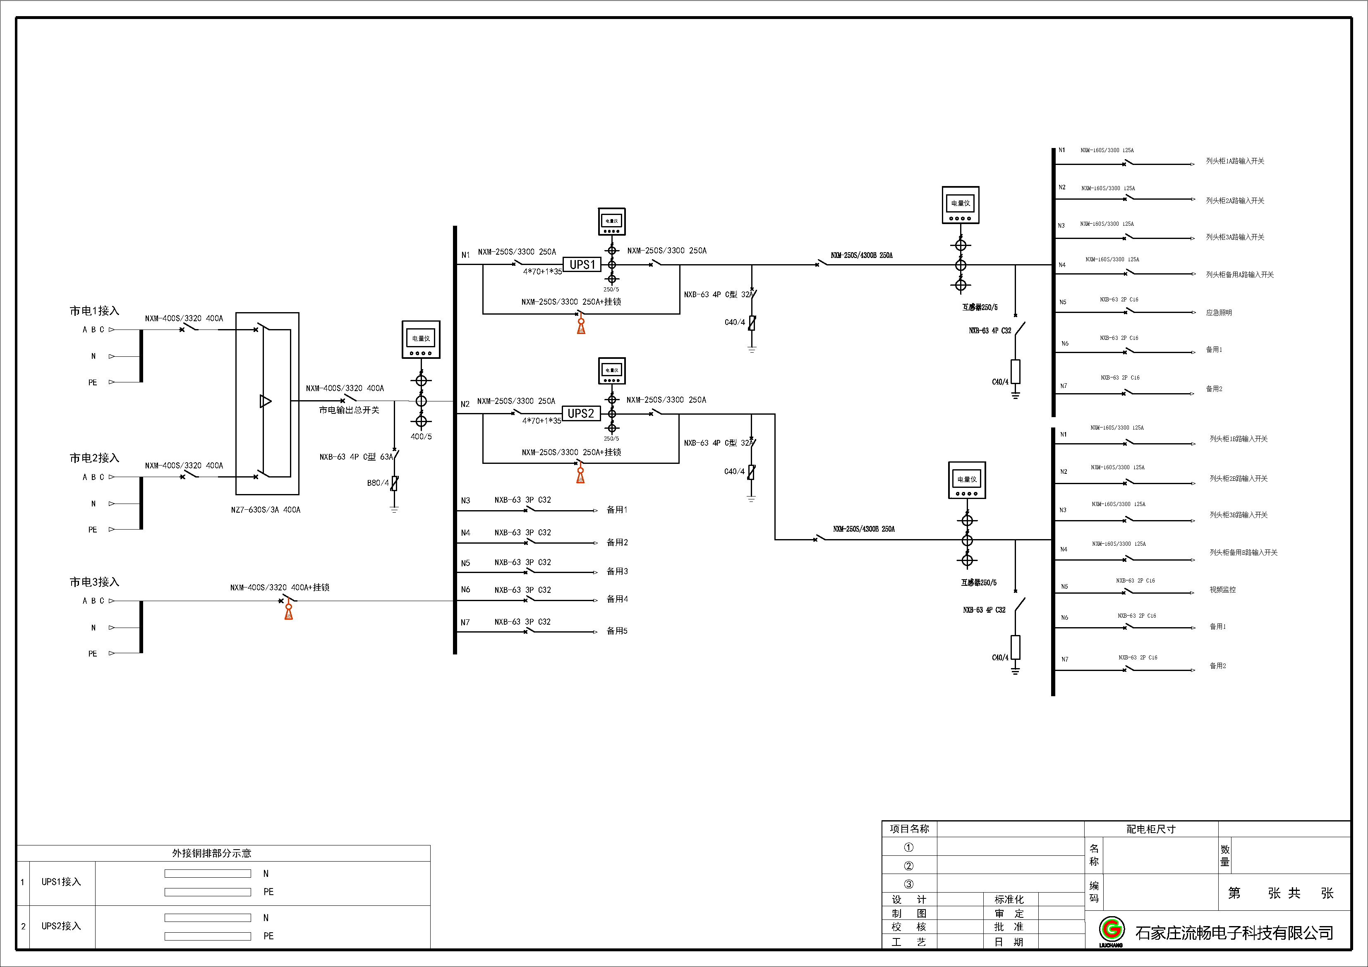
Task: Click the UPS1接入 N copper bar rectangle
Action: coord(207,874)
